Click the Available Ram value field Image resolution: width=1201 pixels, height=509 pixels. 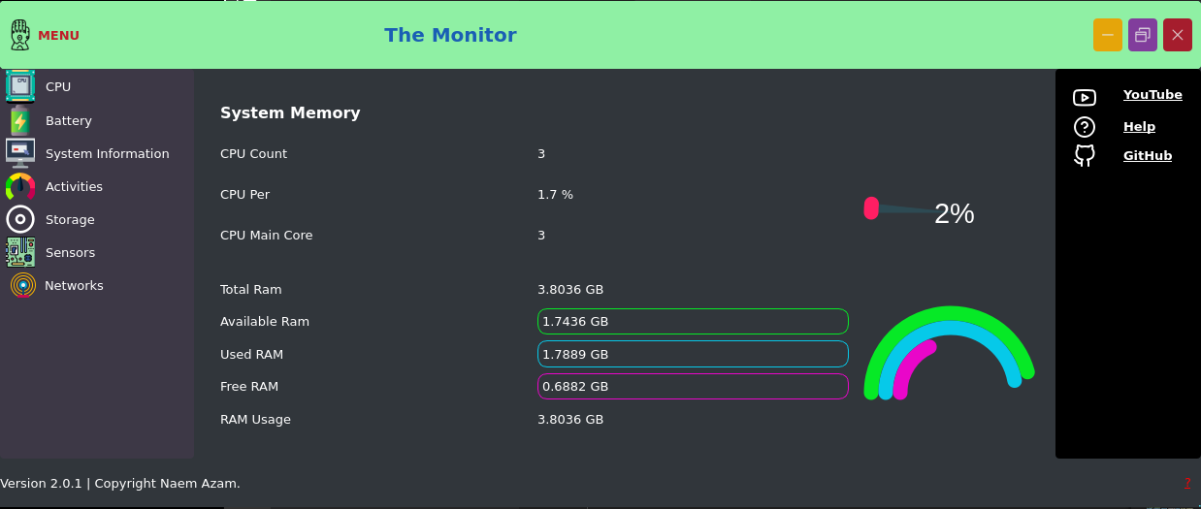click(693, 322)
